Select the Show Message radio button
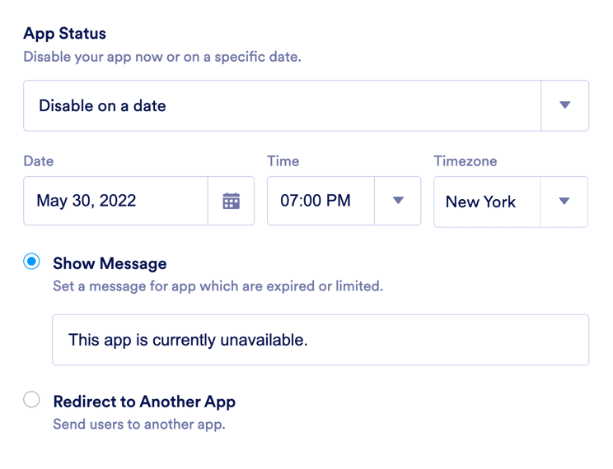This screenshot has width=613, height=469. click(x=31, y=262)
